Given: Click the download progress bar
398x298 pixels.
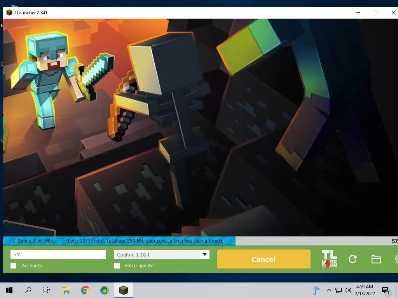Looking at the screenshot, I should click(x=201, y=241).
